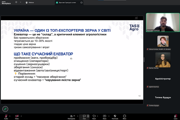The width and height of the screenshot is (180, 120).
Task: Click the panel divider handle beside the slide
Action: coord(144,60)
